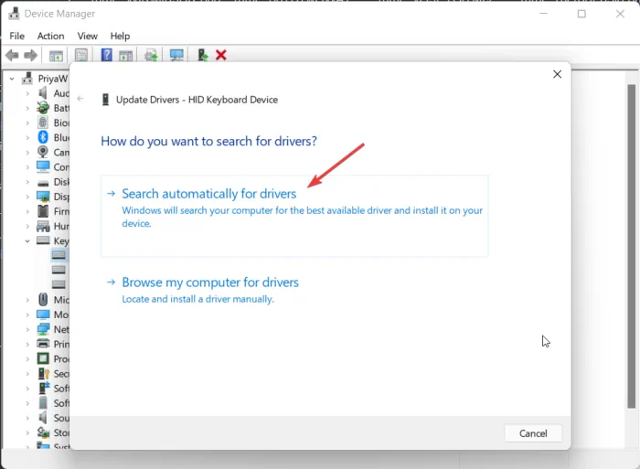
Task: Open the View menu
Action: point(88,36)
